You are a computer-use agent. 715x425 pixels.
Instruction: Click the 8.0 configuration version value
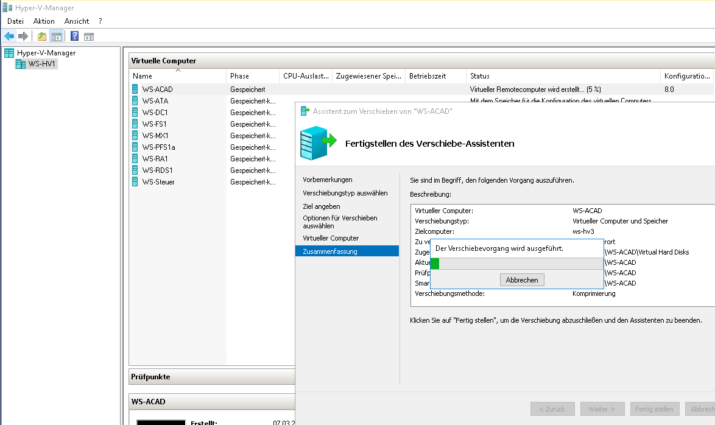[669, 90]
